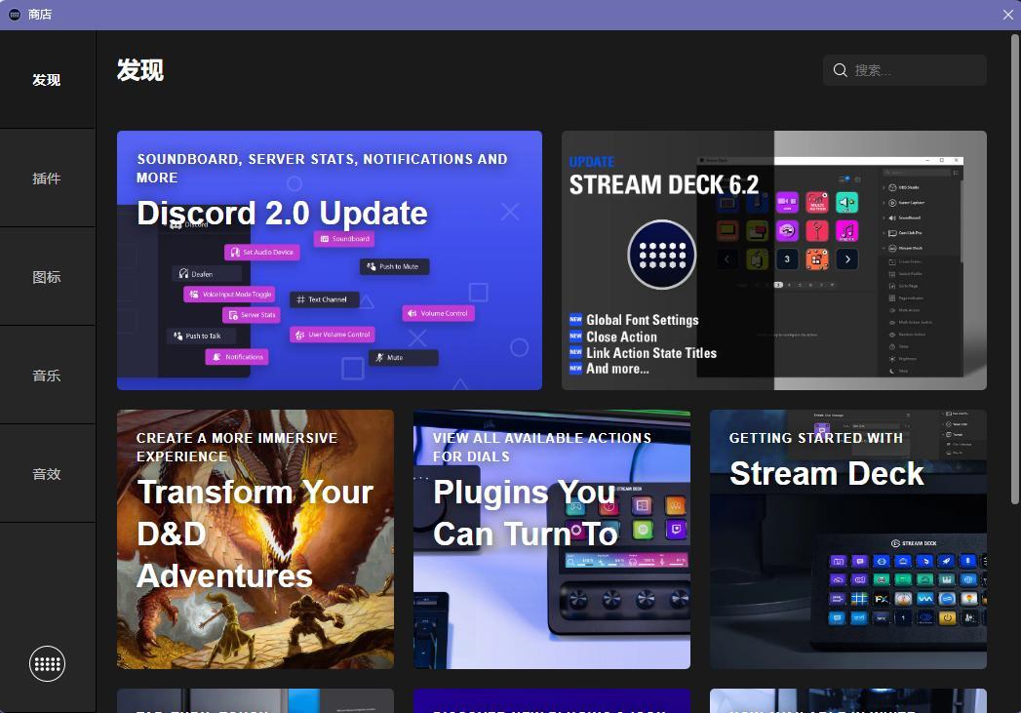Click the Mute tag in Discord card
Screen dimensions: 1021x713
pyautogui.click(x=404, y=358)
